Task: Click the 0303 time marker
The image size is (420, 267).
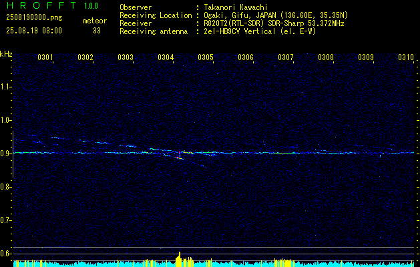Action: [x=126, y=57]
